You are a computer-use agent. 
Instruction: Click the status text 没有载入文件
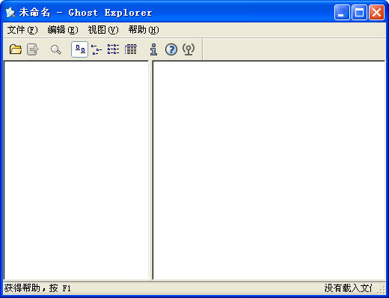click(348, 288)
